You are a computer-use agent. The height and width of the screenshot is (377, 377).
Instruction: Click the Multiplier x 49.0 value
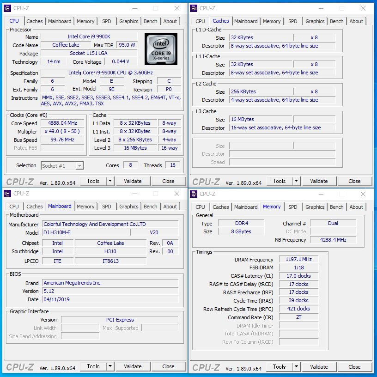[62, 131]
